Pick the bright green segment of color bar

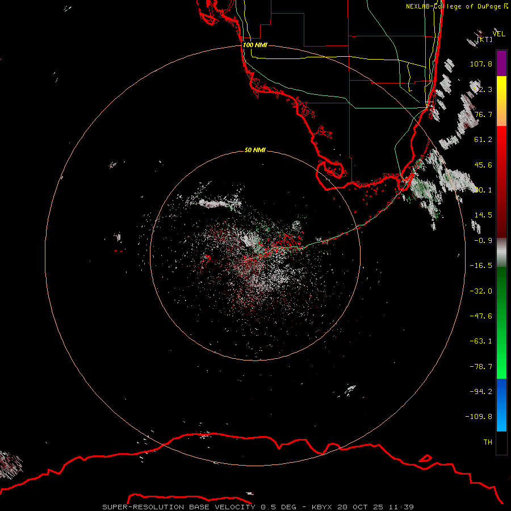point(501,322)
